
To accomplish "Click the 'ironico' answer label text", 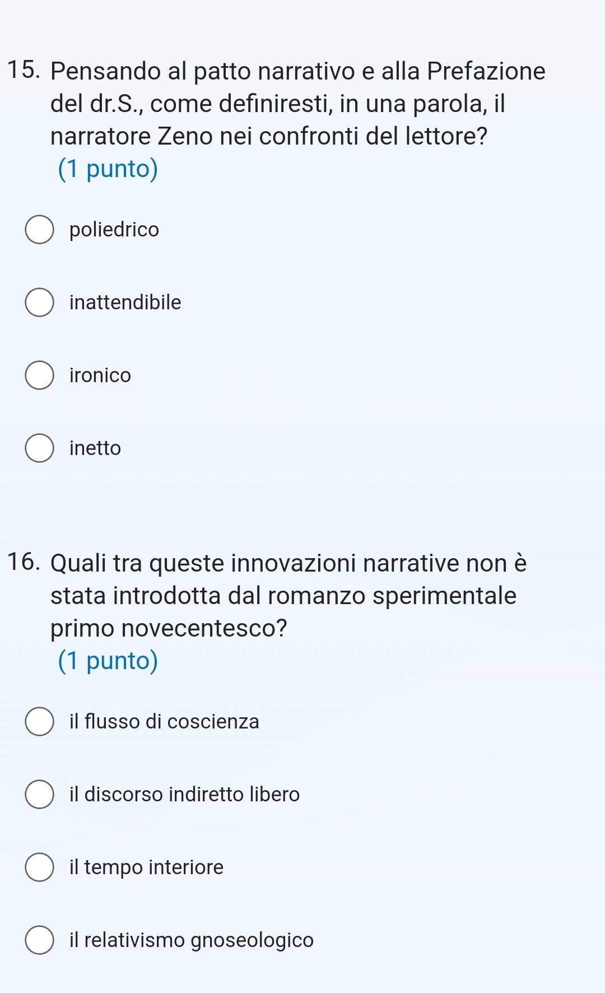I will coord(100,375).
